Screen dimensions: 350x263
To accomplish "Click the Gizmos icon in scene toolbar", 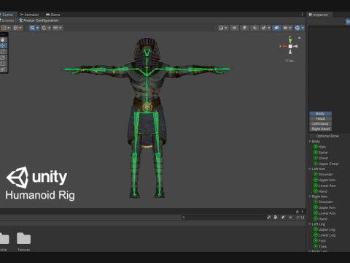I will pyautogui.click(x=297, y=28).
